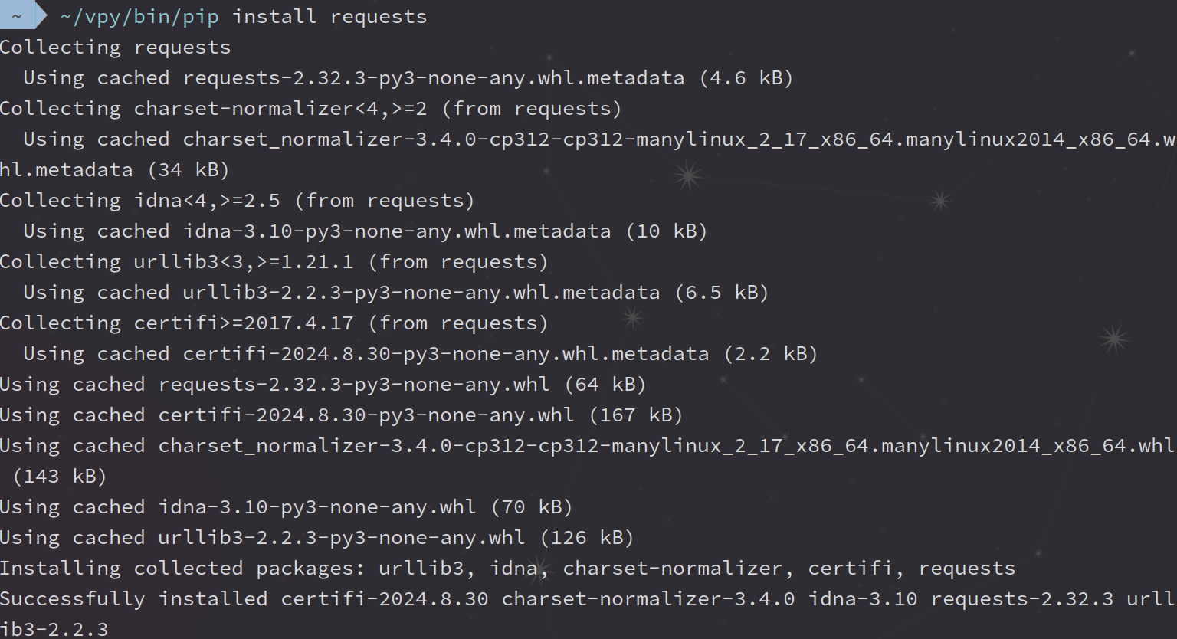Click the "Collecting charset-normalizer<4,>=2" text
Image resolution: width=1177 pixels, height=639 pixels.
(213, 109)
